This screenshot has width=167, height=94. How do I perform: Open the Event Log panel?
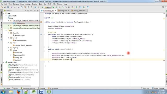(x=145, y=88)
